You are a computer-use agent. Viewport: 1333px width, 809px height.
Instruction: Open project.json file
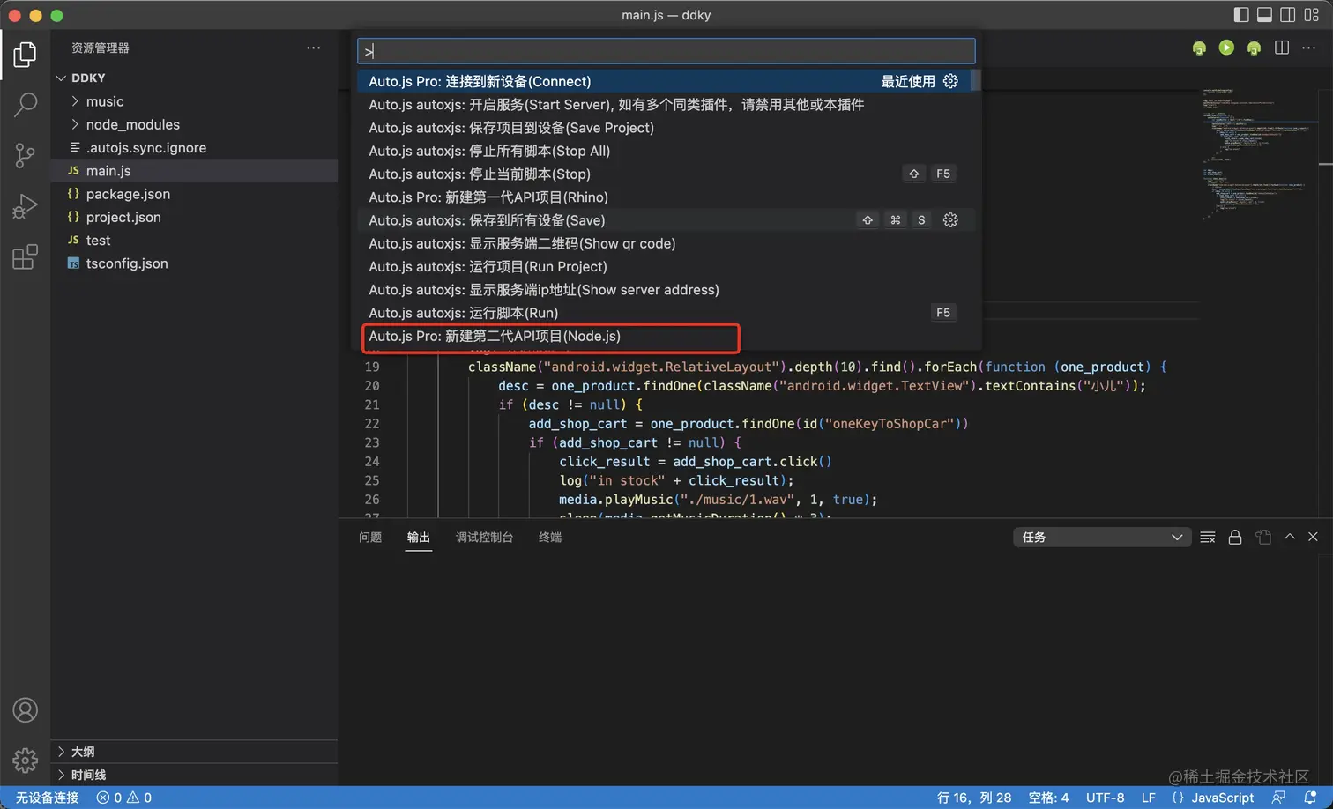tap(194, 217)
